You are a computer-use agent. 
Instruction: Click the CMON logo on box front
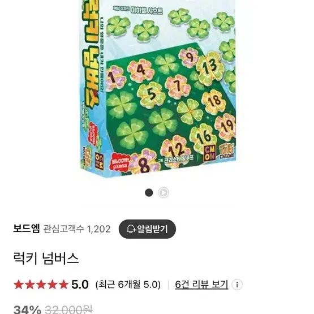click(x=210, y=153)
